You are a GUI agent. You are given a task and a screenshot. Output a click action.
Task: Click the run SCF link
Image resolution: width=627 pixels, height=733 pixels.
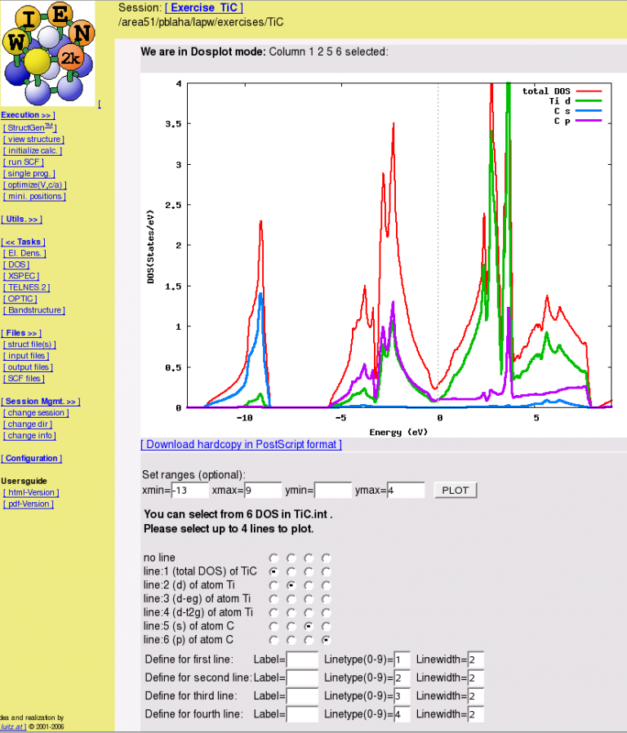24,162
